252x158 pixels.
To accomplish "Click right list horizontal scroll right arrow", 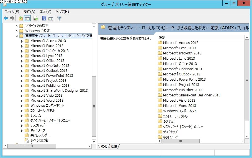I will pyautogui.click(x=242, y=141).
